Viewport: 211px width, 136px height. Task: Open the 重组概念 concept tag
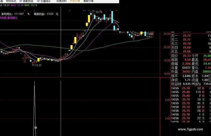click(x=13, y=18)
